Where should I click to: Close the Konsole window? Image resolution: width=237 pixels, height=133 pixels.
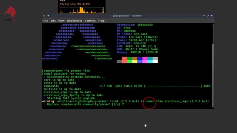click(x=212, y=16)
